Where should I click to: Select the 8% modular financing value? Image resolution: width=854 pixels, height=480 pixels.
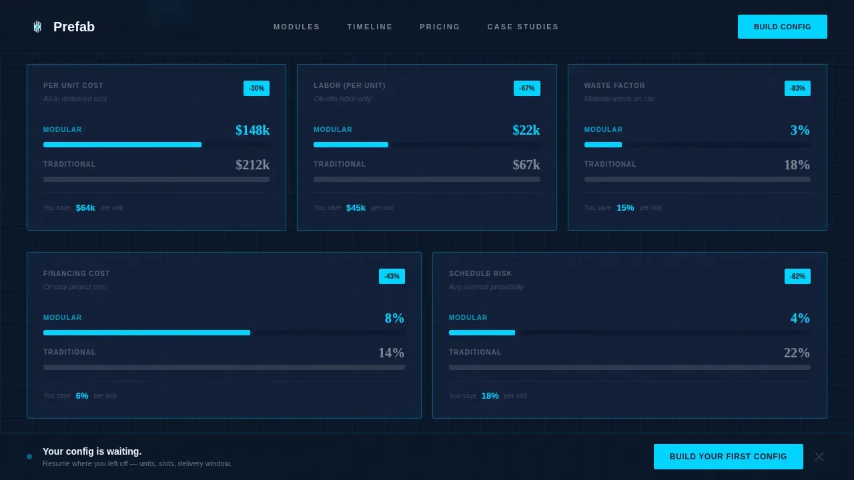click(x=394, y=318)
